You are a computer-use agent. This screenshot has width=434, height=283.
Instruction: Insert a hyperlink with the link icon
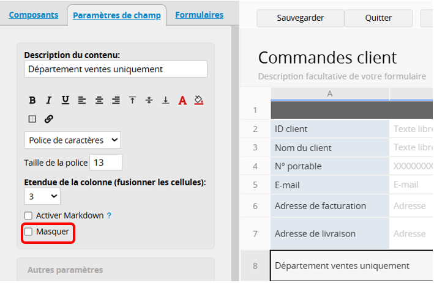click(49, 119)
